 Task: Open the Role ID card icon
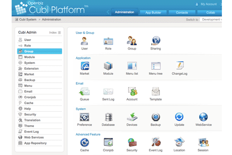tap(108, 41)
